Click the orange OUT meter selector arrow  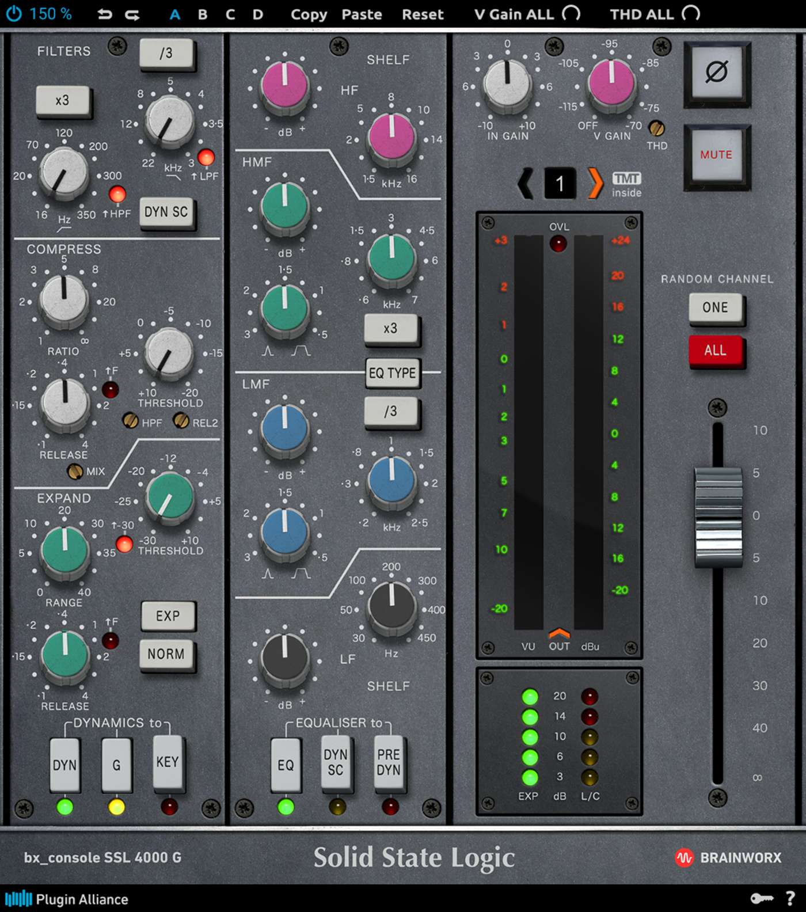559,633
